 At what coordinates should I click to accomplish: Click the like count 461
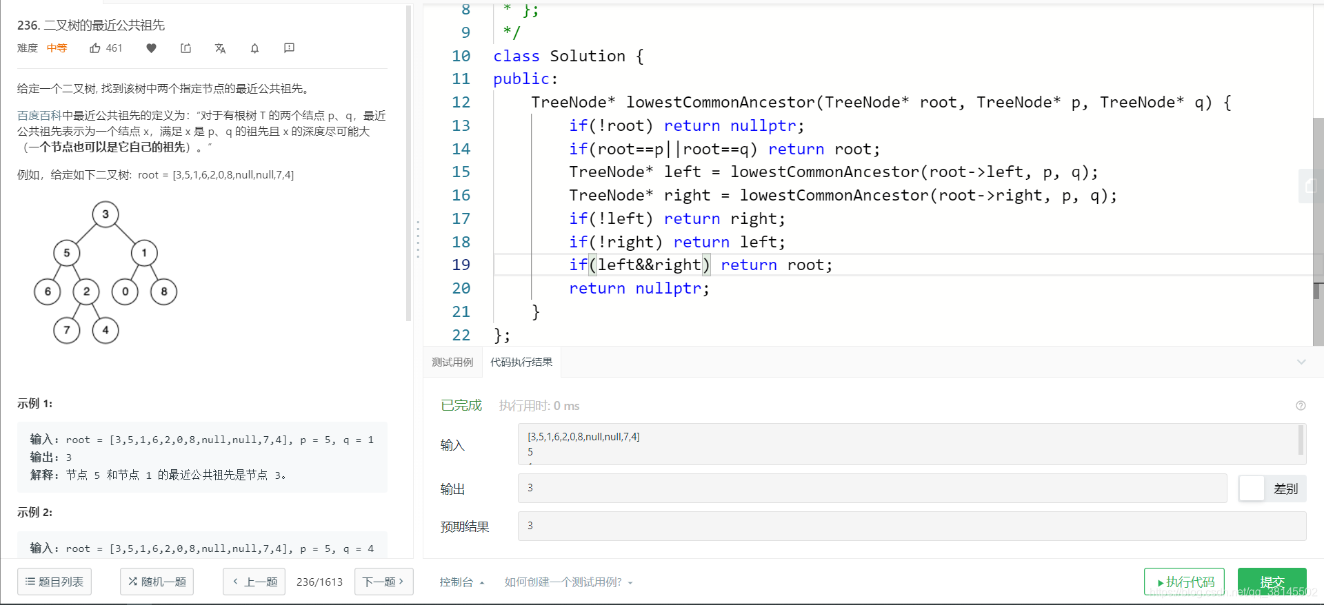(114, 48)
